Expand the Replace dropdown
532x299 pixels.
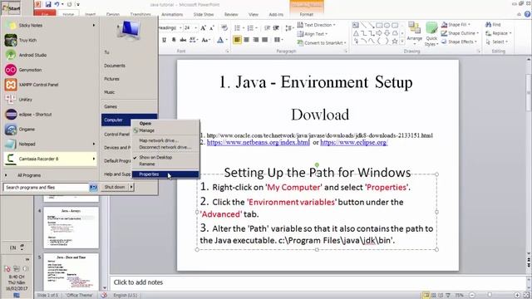[x=510, y=33]
